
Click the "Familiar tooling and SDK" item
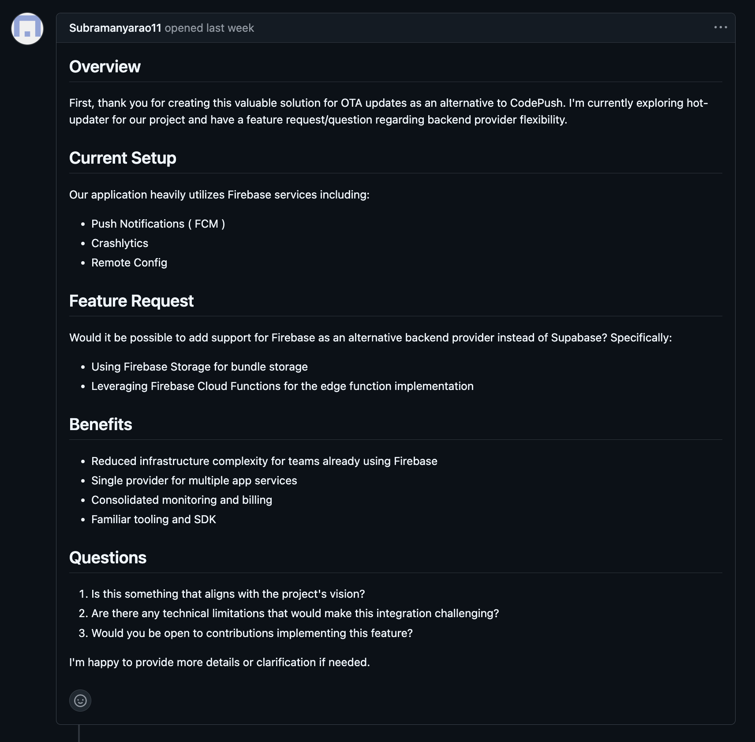click(153, 519)
